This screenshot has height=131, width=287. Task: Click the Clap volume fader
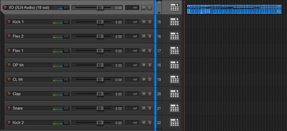[100, 94]
